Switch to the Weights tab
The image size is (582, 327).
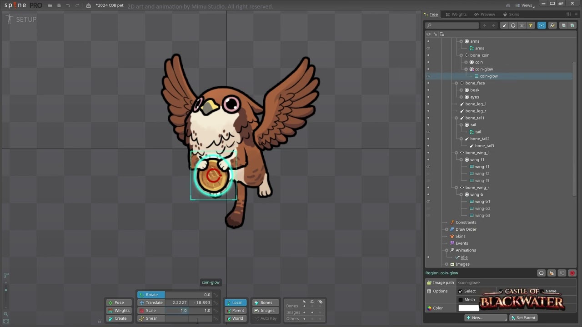pyautogui.click(x=456, y=14)
